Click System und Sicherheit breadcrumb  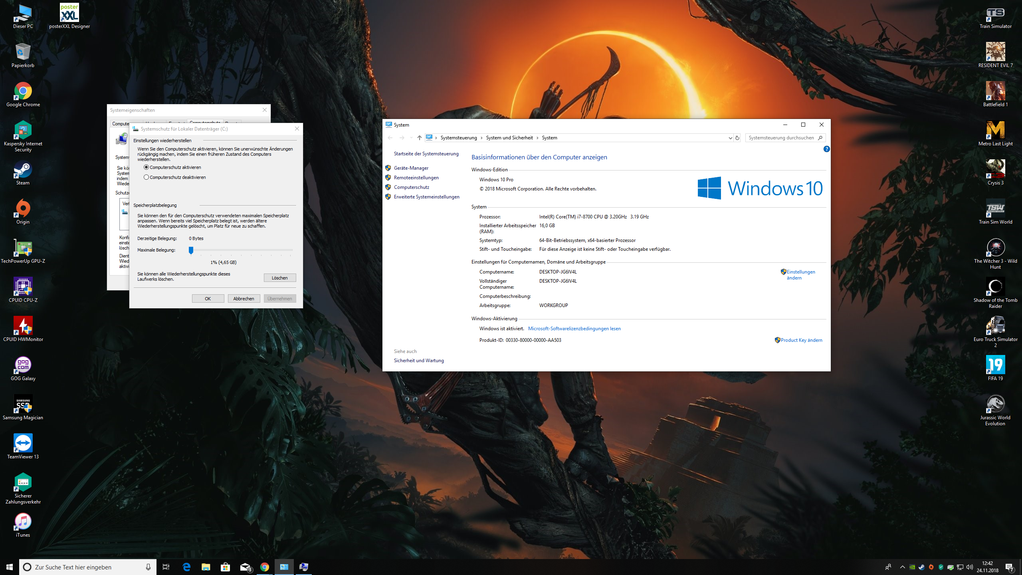[x=509, y=138]
